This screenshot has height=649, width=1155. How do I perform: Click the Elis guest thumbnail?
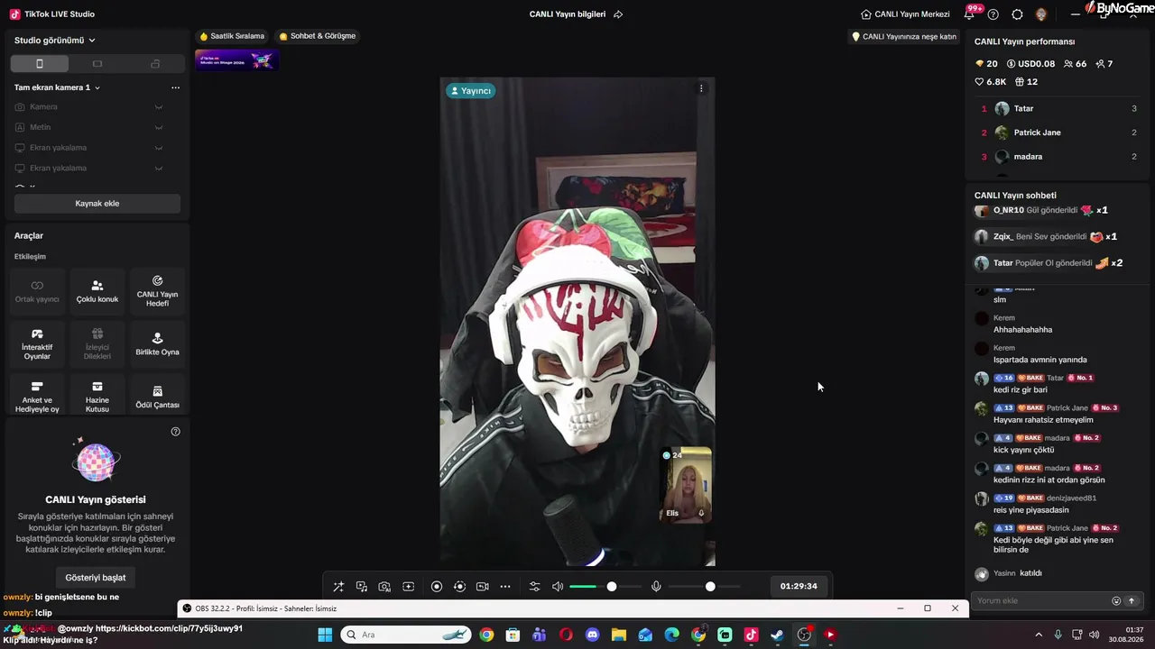point(687,485)
